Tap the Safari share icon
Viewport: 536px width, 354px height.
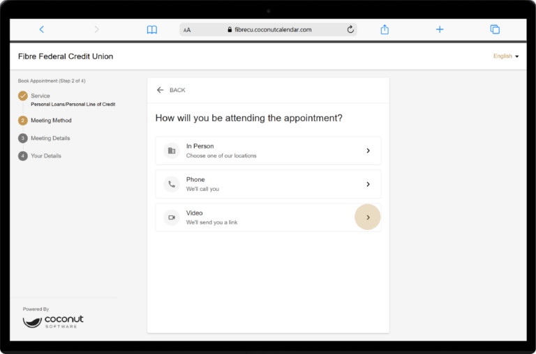pos(385,29)
